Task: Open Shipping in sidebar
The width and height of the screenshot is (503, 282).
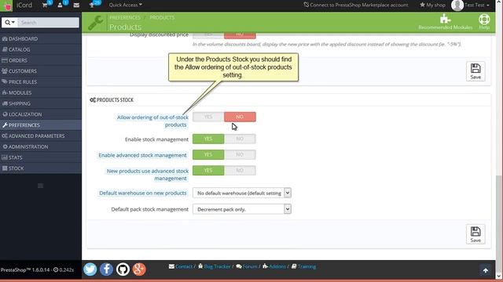Action: point(41,103)
